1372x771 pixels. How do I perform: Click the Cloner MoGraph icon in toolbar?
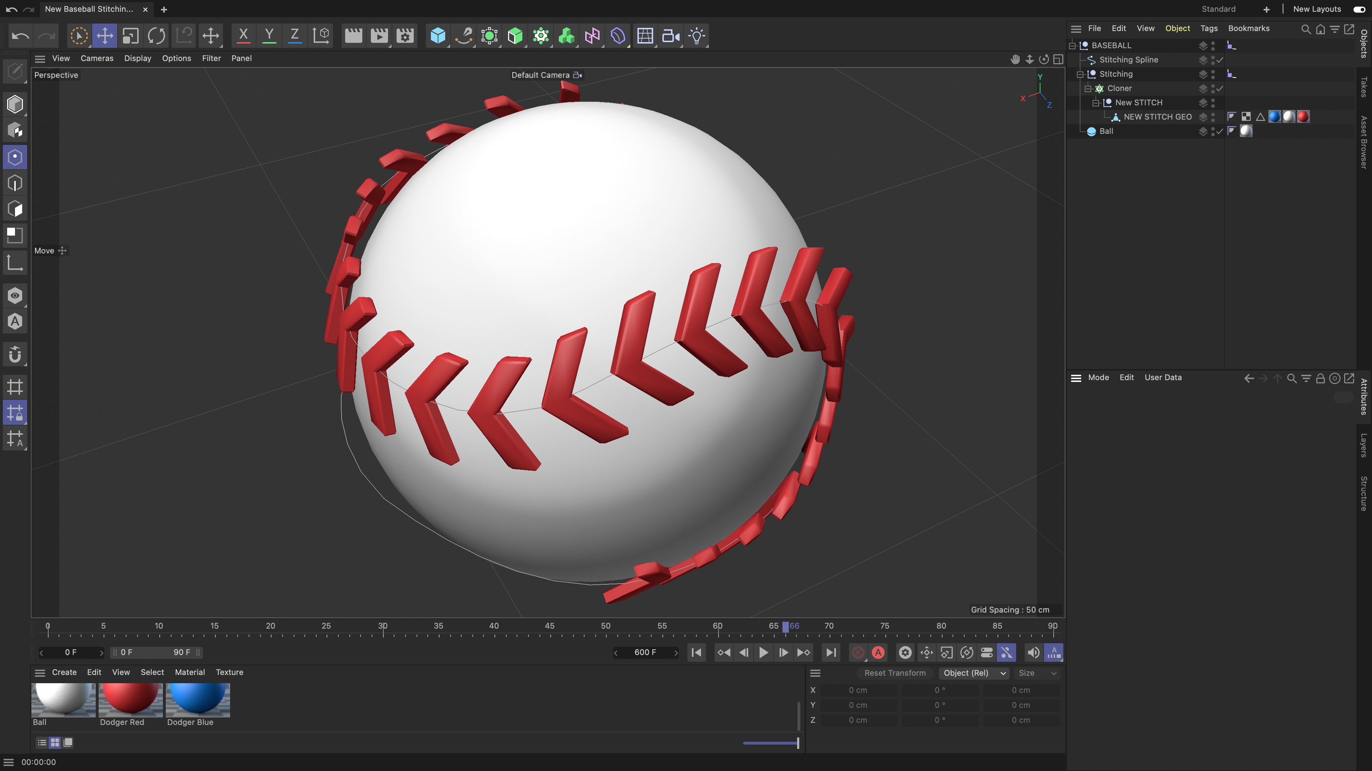[x=541, y=36]
